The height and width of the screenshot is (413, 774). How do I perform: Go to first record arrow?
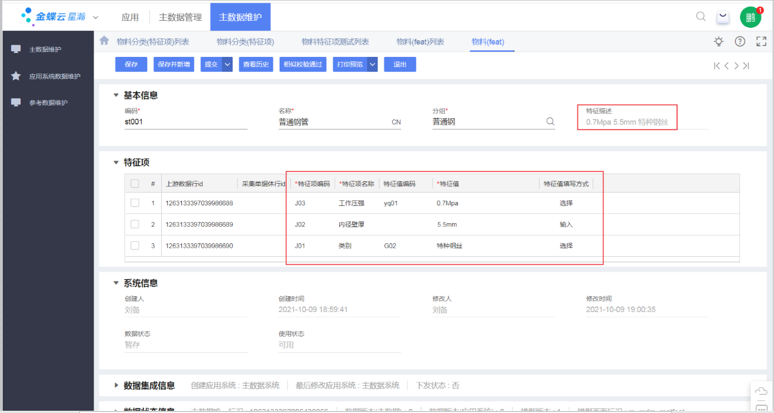[717, 66]
